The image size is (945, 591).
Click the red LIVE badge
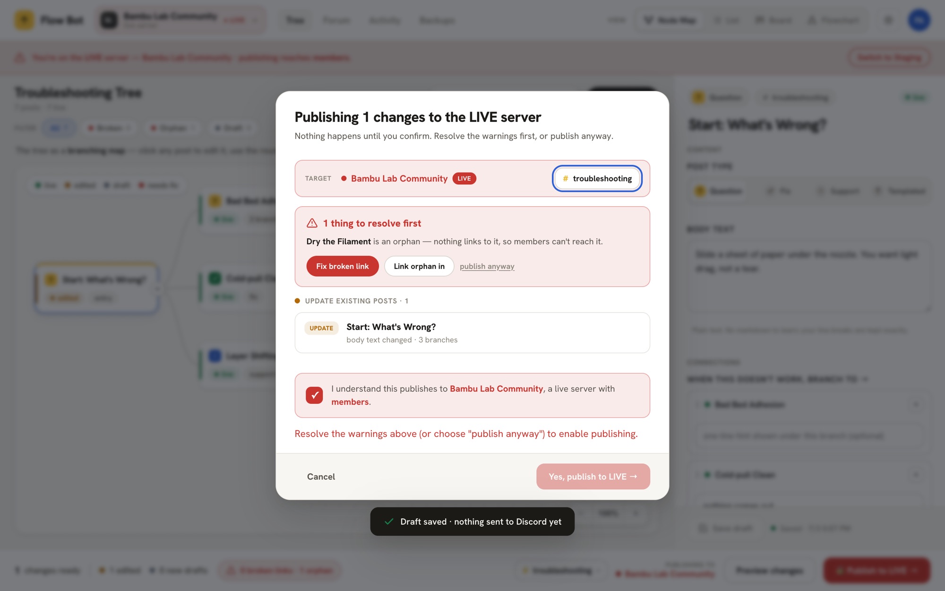click(464, 178)
